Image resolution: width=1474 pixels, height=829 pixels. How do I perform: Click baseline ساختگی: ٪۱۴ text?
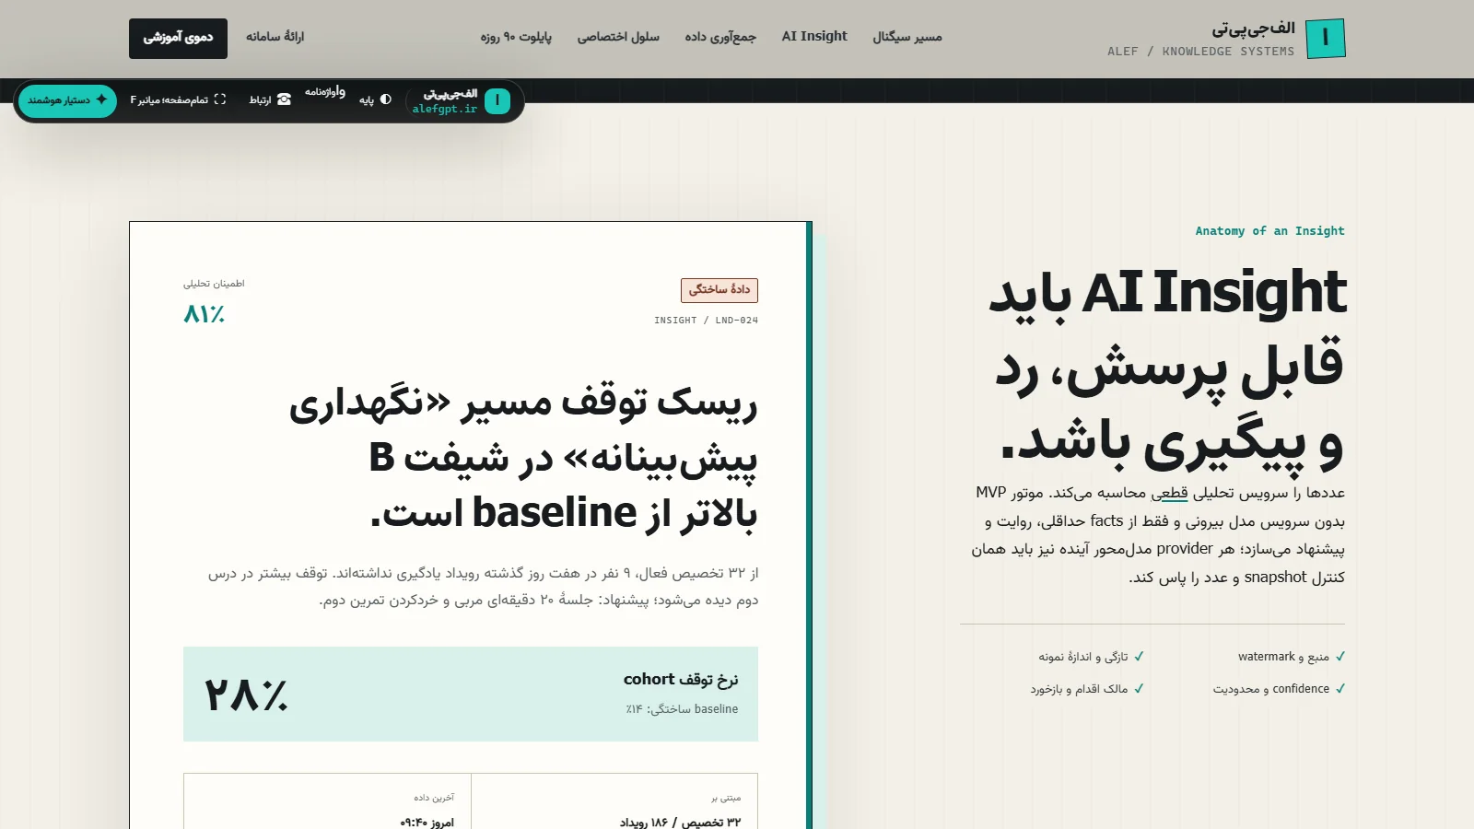coord(682,709)
